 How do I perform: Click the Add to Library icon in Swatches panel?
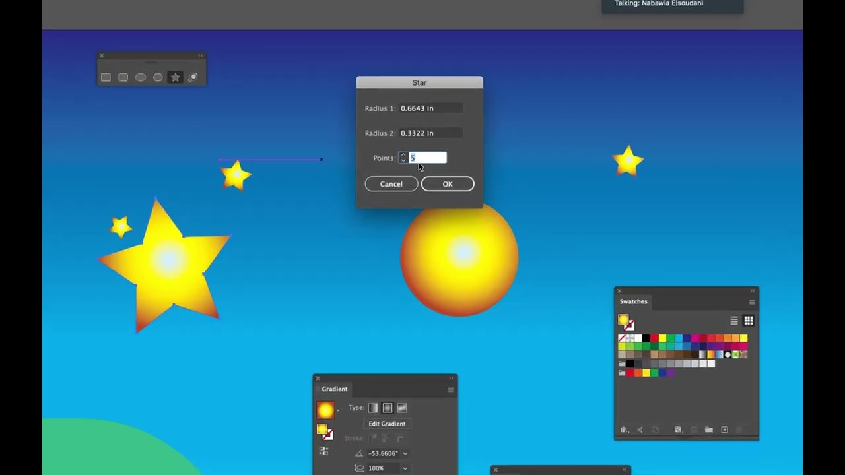pyautogui.click(x=640, y=429)
